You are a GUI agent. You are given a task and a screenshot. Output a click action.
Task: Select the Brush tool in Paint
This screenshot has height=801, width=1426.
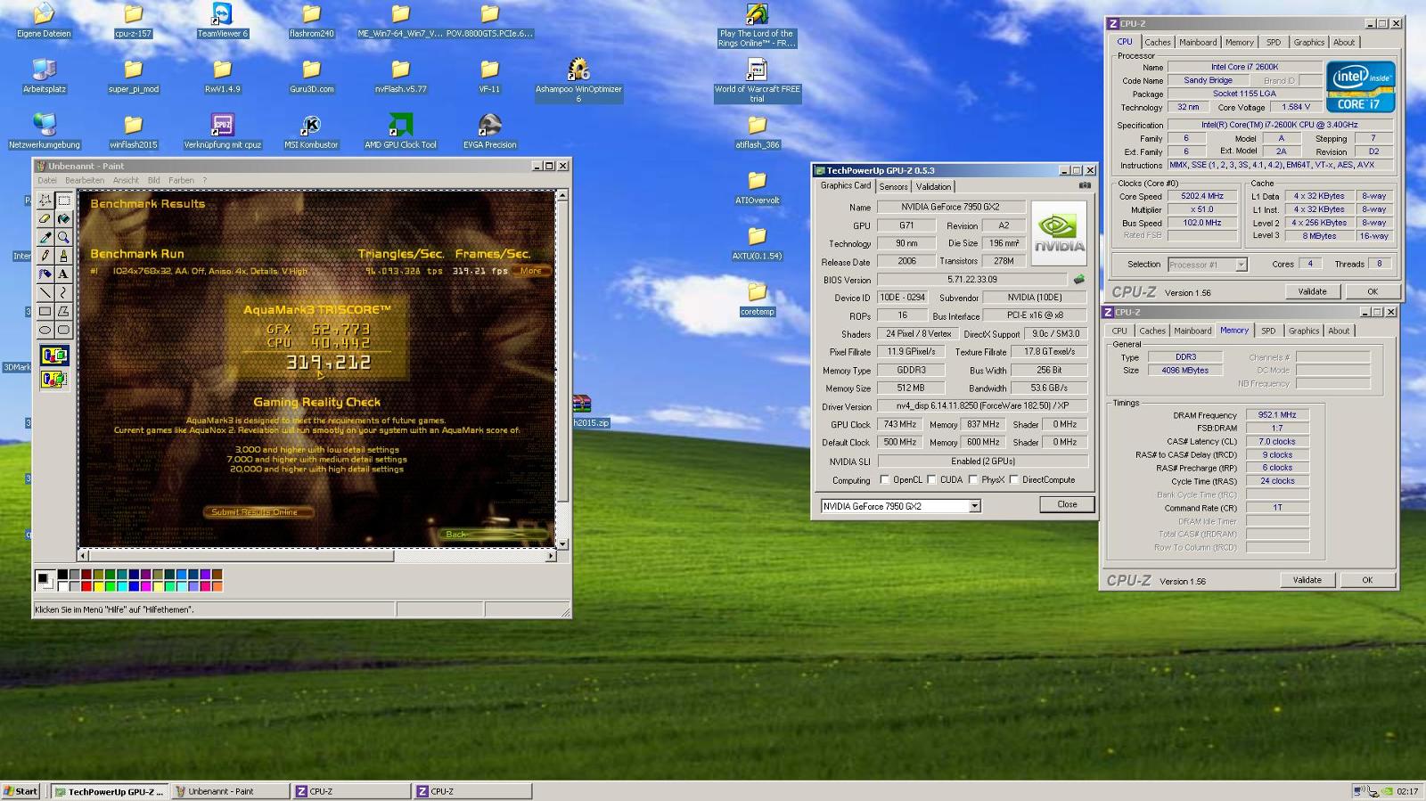click(x=63, y=256)
